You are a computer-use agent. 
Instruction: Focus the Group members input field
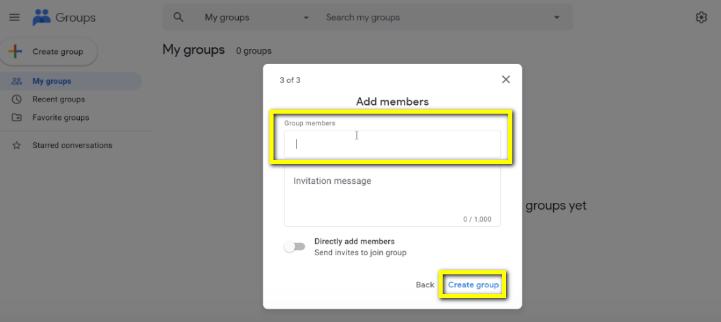(392, 144)
